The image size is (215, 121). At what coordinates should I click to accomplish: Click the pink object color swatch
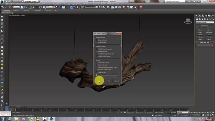(212, 45)
